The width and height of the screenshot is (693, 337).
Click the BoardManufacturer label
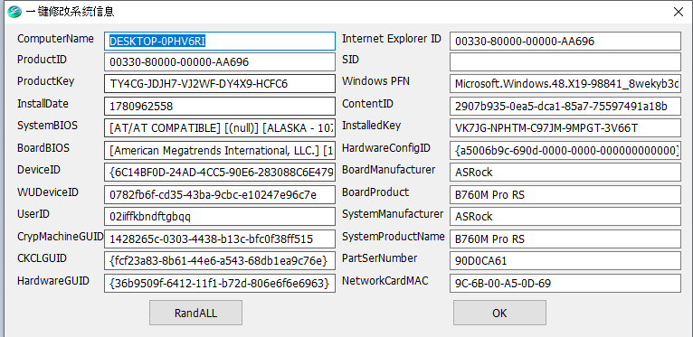pos(388,170)
